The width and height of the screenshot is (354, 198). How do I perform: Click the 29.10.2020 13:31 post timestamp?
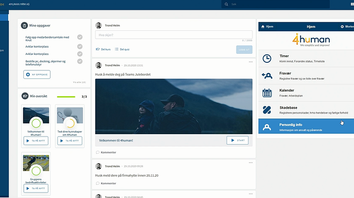click(x=133, y=65)
